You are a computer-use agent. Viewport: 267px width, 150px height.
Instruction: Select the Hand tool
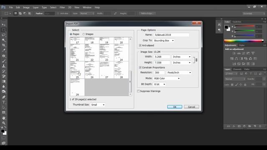tap(4, 118)
